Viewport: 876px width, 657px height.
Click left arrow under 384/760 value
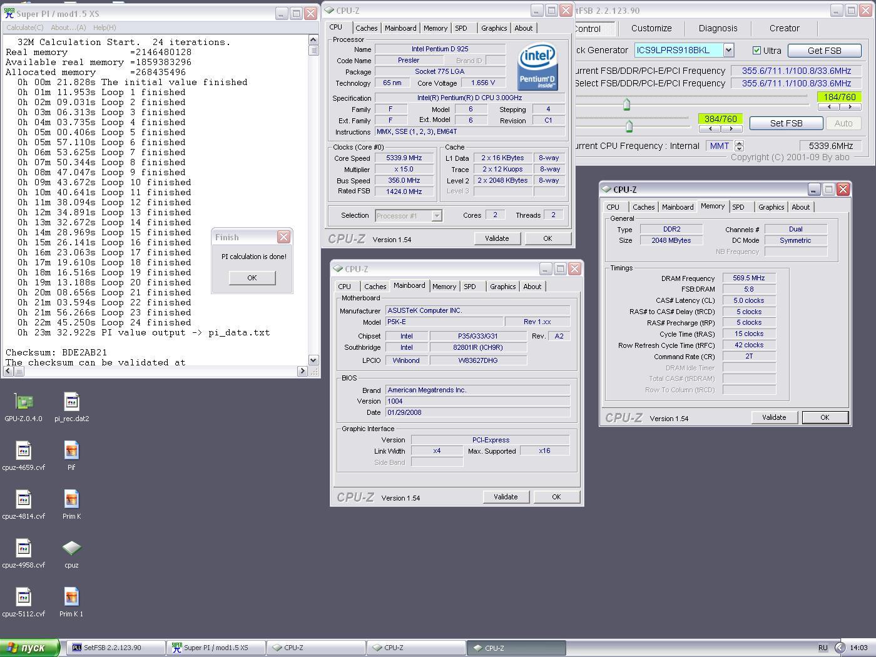click(x=710, y=129)
